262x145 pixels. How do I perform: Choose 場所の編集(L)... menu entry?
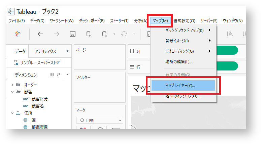(184, 62)
